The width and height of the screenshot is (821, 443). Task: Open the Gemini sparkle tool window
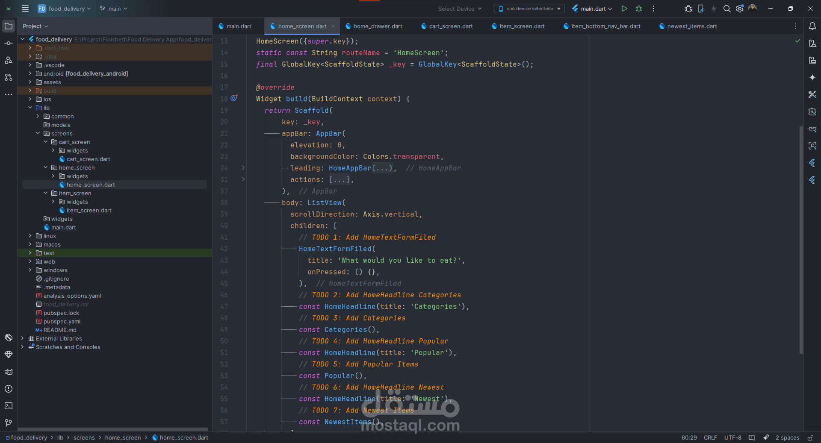[812, 77]
